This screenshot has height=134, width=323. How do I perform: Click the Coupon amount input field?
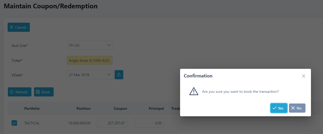pyautogui.click(x=112, y=123)
